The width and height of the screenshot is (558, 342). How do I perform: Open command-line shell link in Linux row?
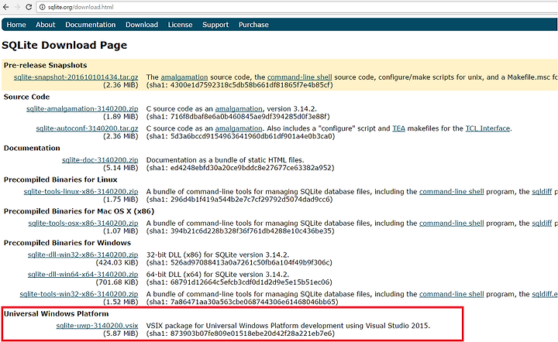pyautogui.click(x=452, y=192)
